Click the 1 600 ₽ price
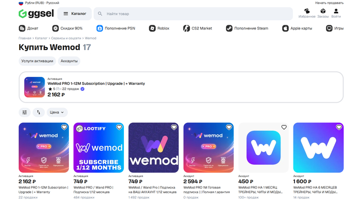363x201 pixels. [x=302, y=181]
